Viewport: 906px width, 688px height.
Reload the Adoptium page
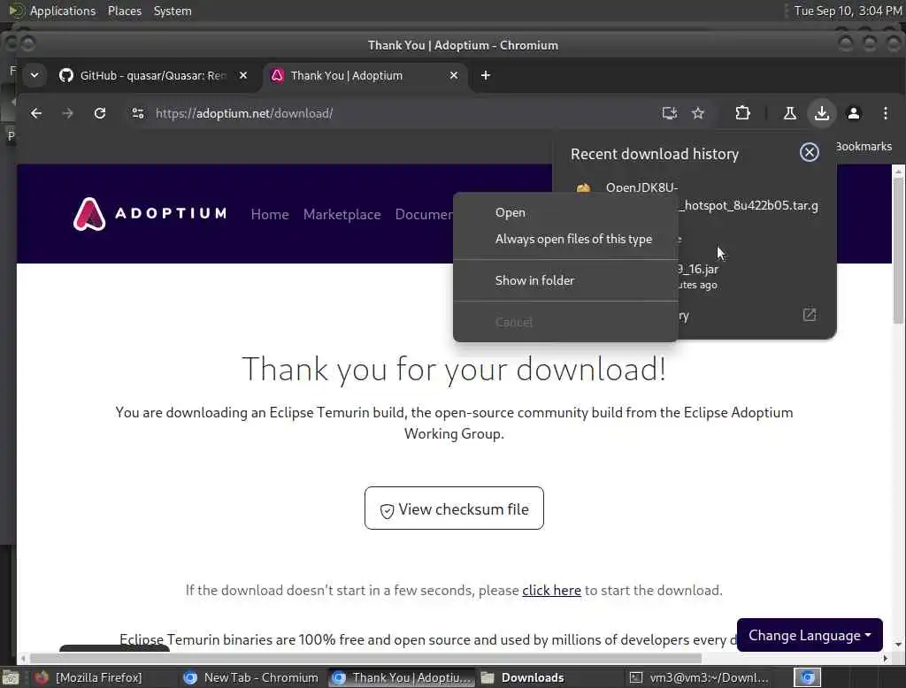pyautogui.click(x=100, y=113)
